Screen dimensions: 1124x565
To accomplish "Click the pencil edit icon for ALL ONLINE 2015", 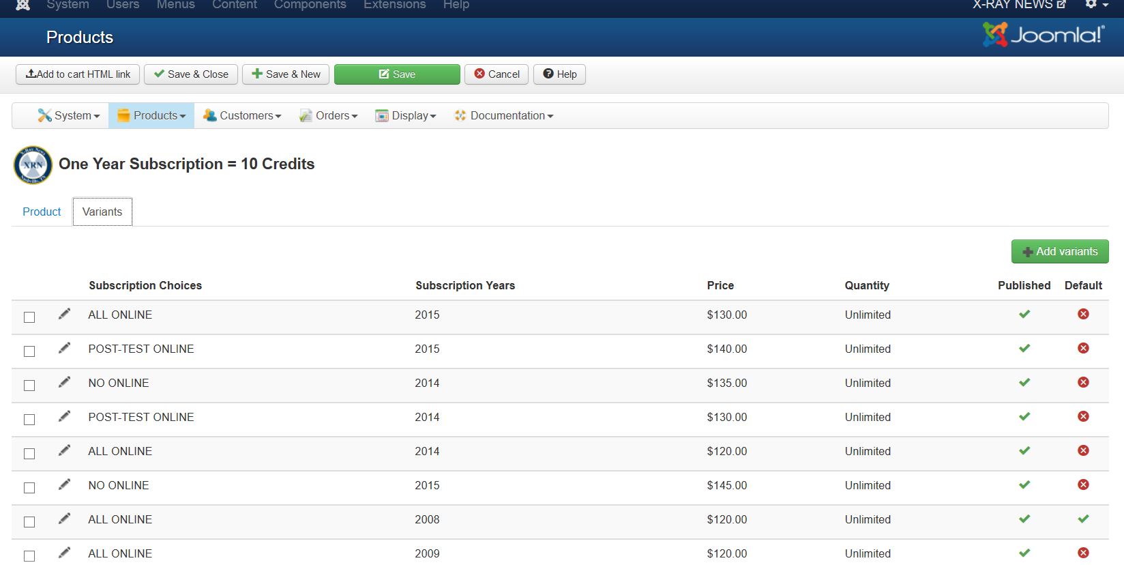I will pyautogui.click(x=64, y=314).
